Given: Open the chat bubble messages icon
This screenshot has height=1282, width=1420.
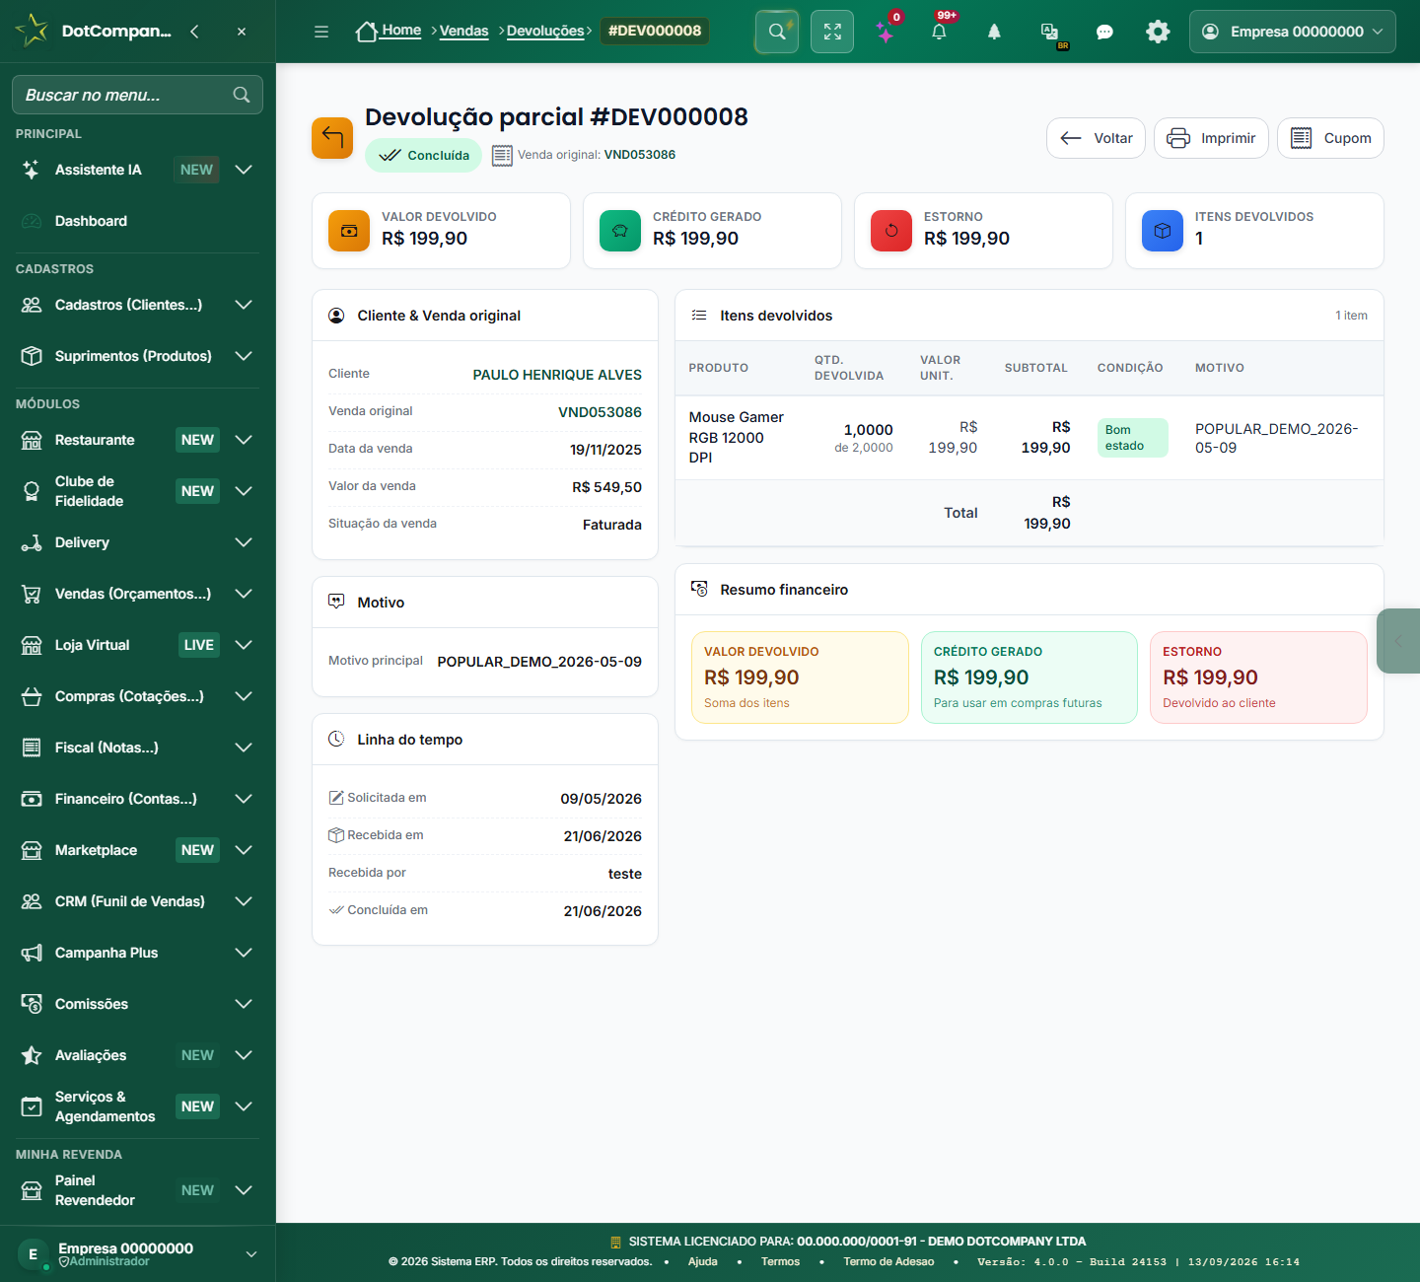Looking at the screenshot, I should click(1104, 32).
